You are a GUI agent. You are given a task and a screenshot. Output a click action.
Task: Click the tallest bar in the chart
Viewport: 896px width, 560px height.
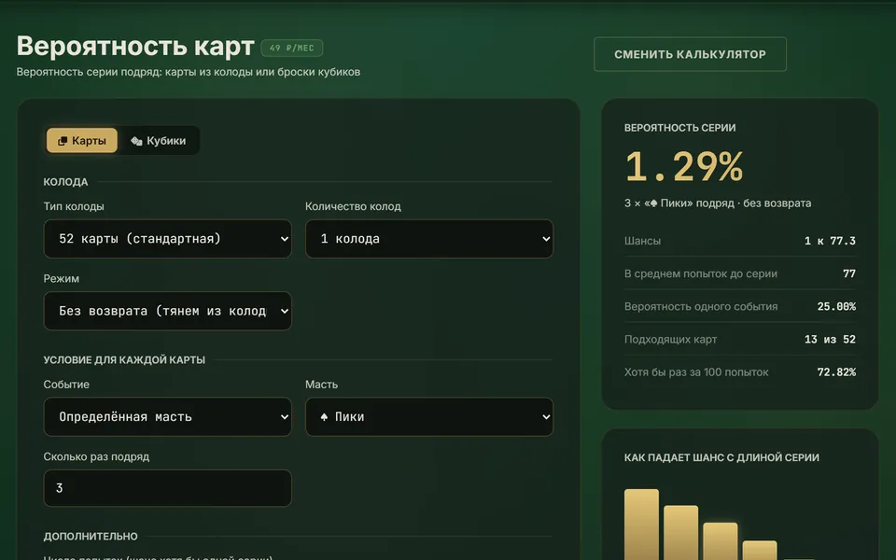pos(641,524)
